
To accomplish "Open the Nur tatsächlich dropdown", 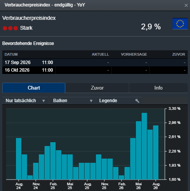I will (25, 101).
